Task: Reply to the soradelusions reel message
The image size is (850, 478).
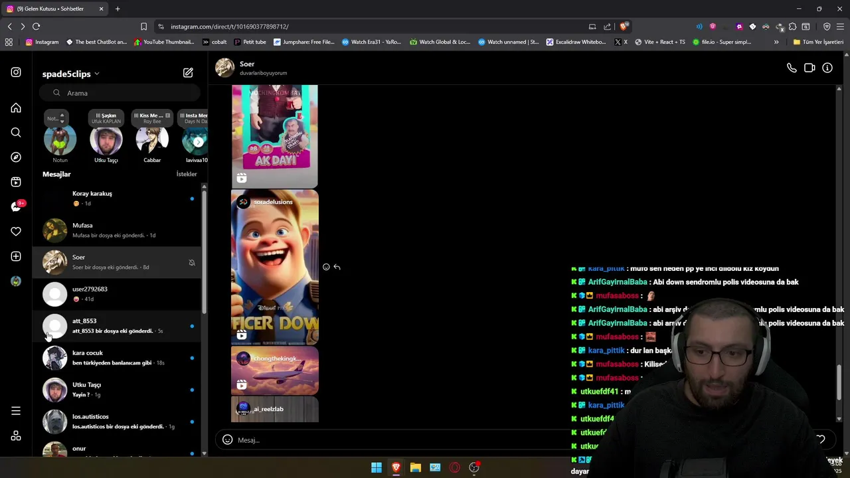Action: point(337,267)
